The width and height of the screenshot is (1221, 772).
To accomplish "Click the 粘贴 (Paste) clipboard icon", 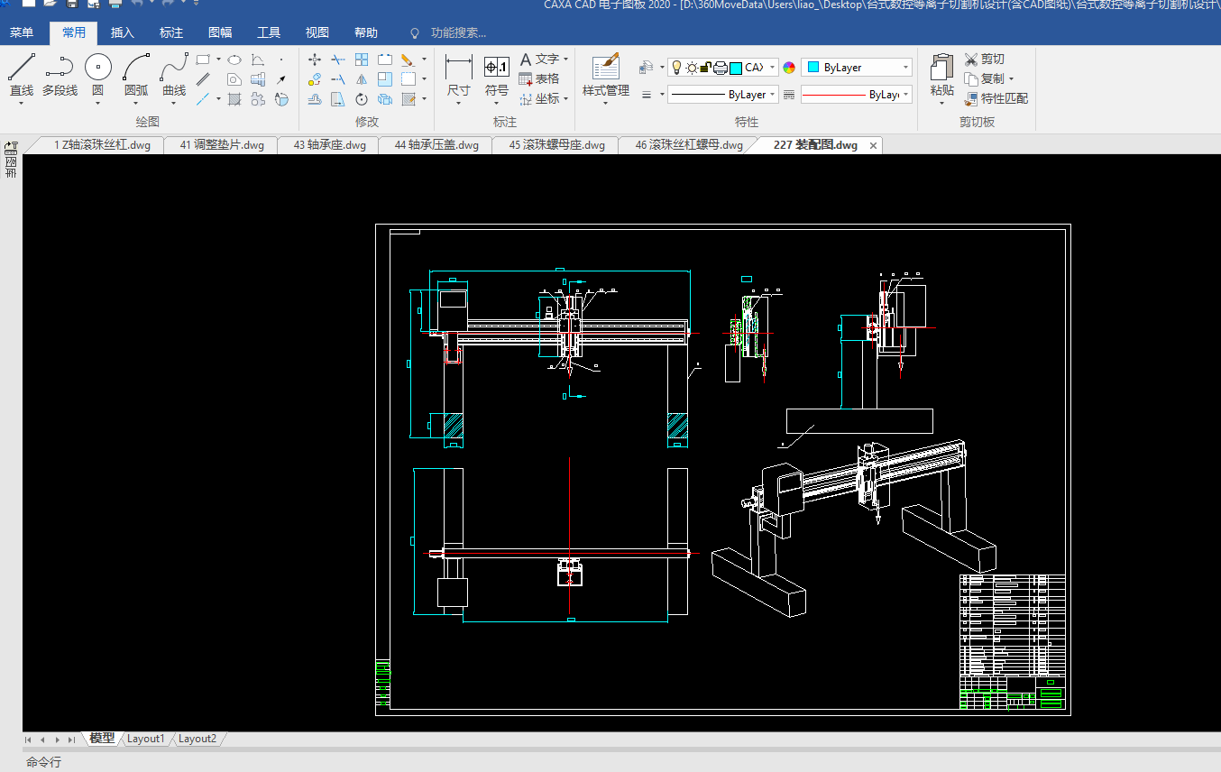I will (942, 69).
